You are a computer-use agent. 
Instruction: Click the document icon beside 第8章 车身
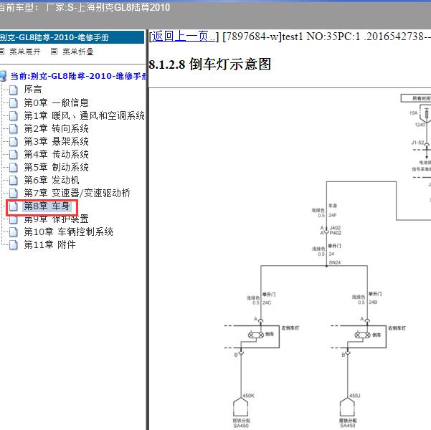pyautogui.click(x=13, y=206)
